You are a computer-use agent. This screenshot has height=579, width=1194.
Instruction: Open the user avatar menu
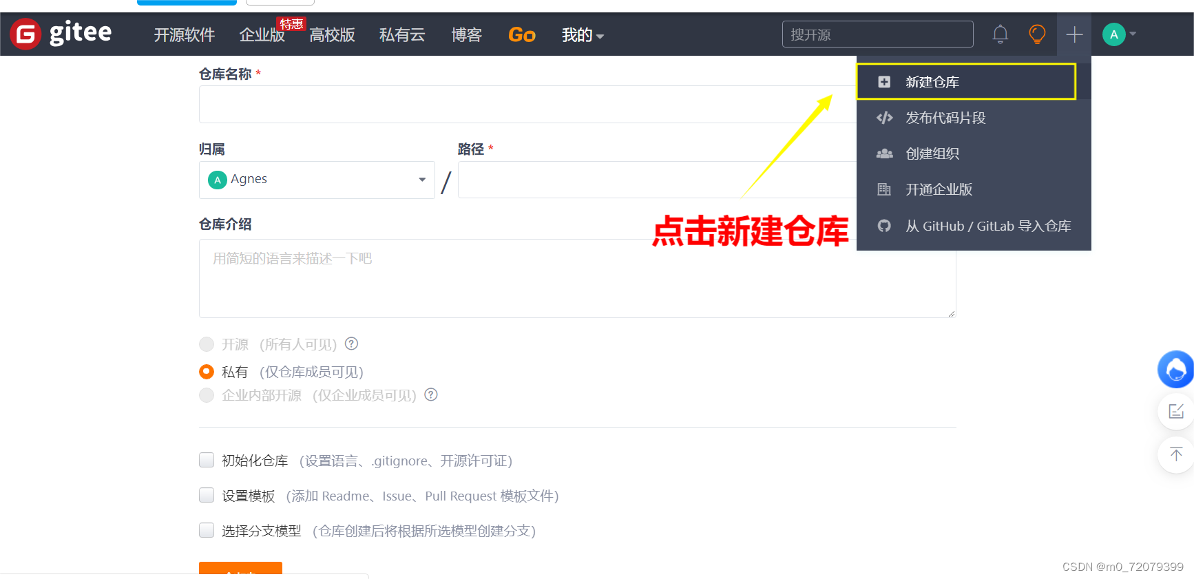(x=1119, y=34)
